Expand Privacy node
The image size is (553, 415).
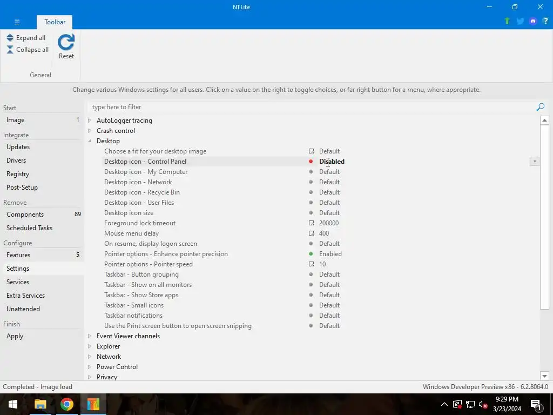click(x=90, y=377)
